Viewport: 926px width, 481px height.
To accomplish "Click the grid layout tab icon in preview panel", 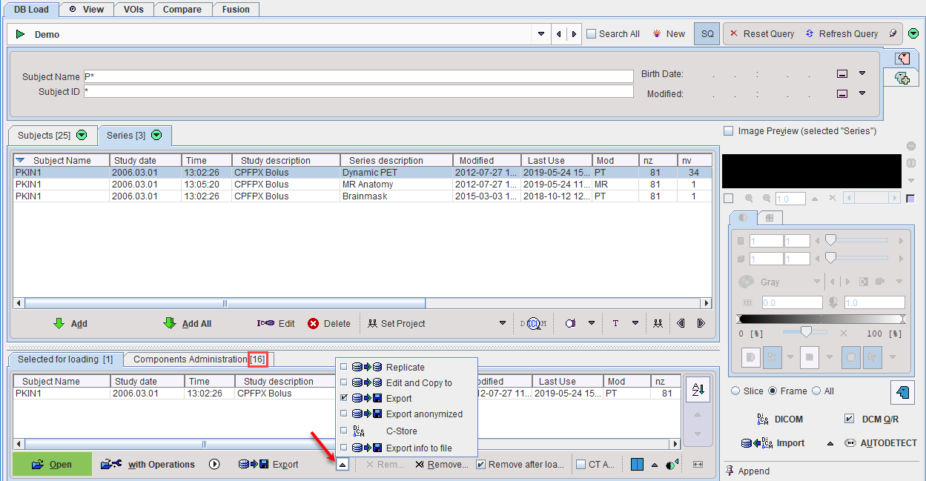I will 770,218.
